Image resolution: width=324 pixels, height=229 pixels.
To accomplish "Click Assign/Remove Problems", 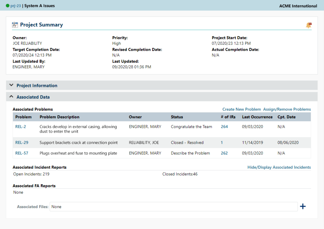I will coord(287,109).
